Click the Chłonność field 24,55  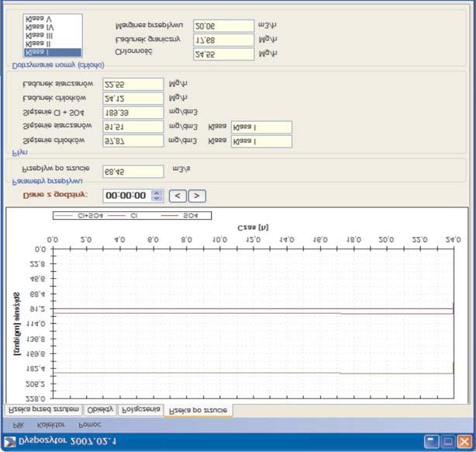(x=224, y=54)
